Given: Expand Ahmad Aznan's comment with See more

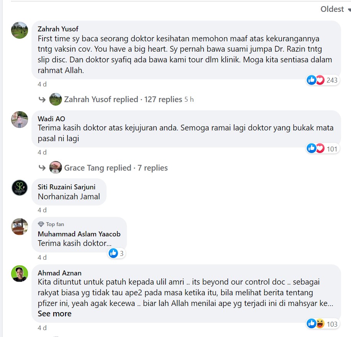Looking at the screenshot, I should coord(54,314).
